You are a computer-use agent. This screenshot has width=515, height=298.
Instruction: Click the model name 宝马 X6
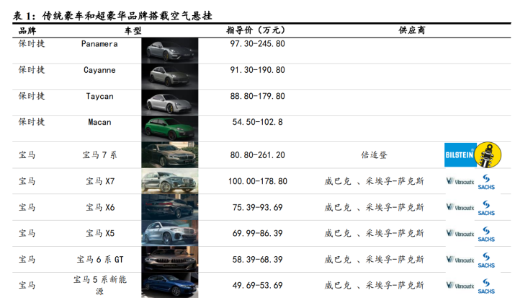pyautogui.click(x=100, y=207)
